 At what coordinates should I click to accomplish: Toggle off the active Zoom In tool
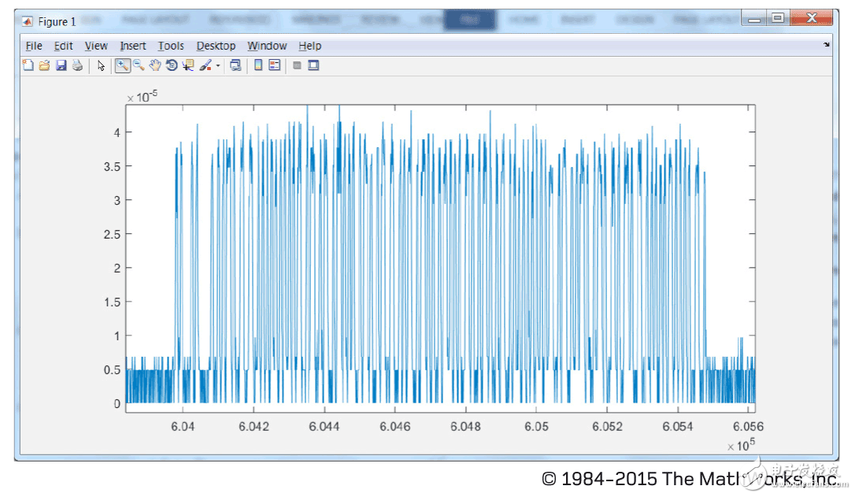pos(123,66)
